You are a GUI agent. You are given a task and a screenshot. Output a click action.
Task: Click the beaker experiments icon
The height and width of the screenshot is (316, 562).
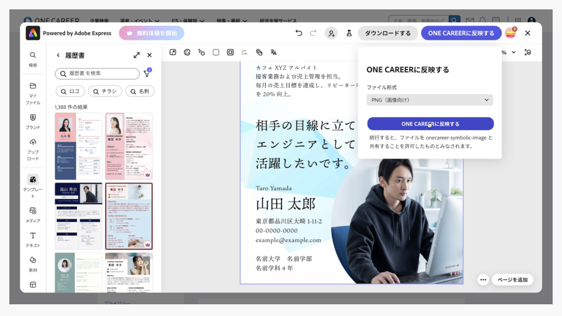click(x=349, y=33)
